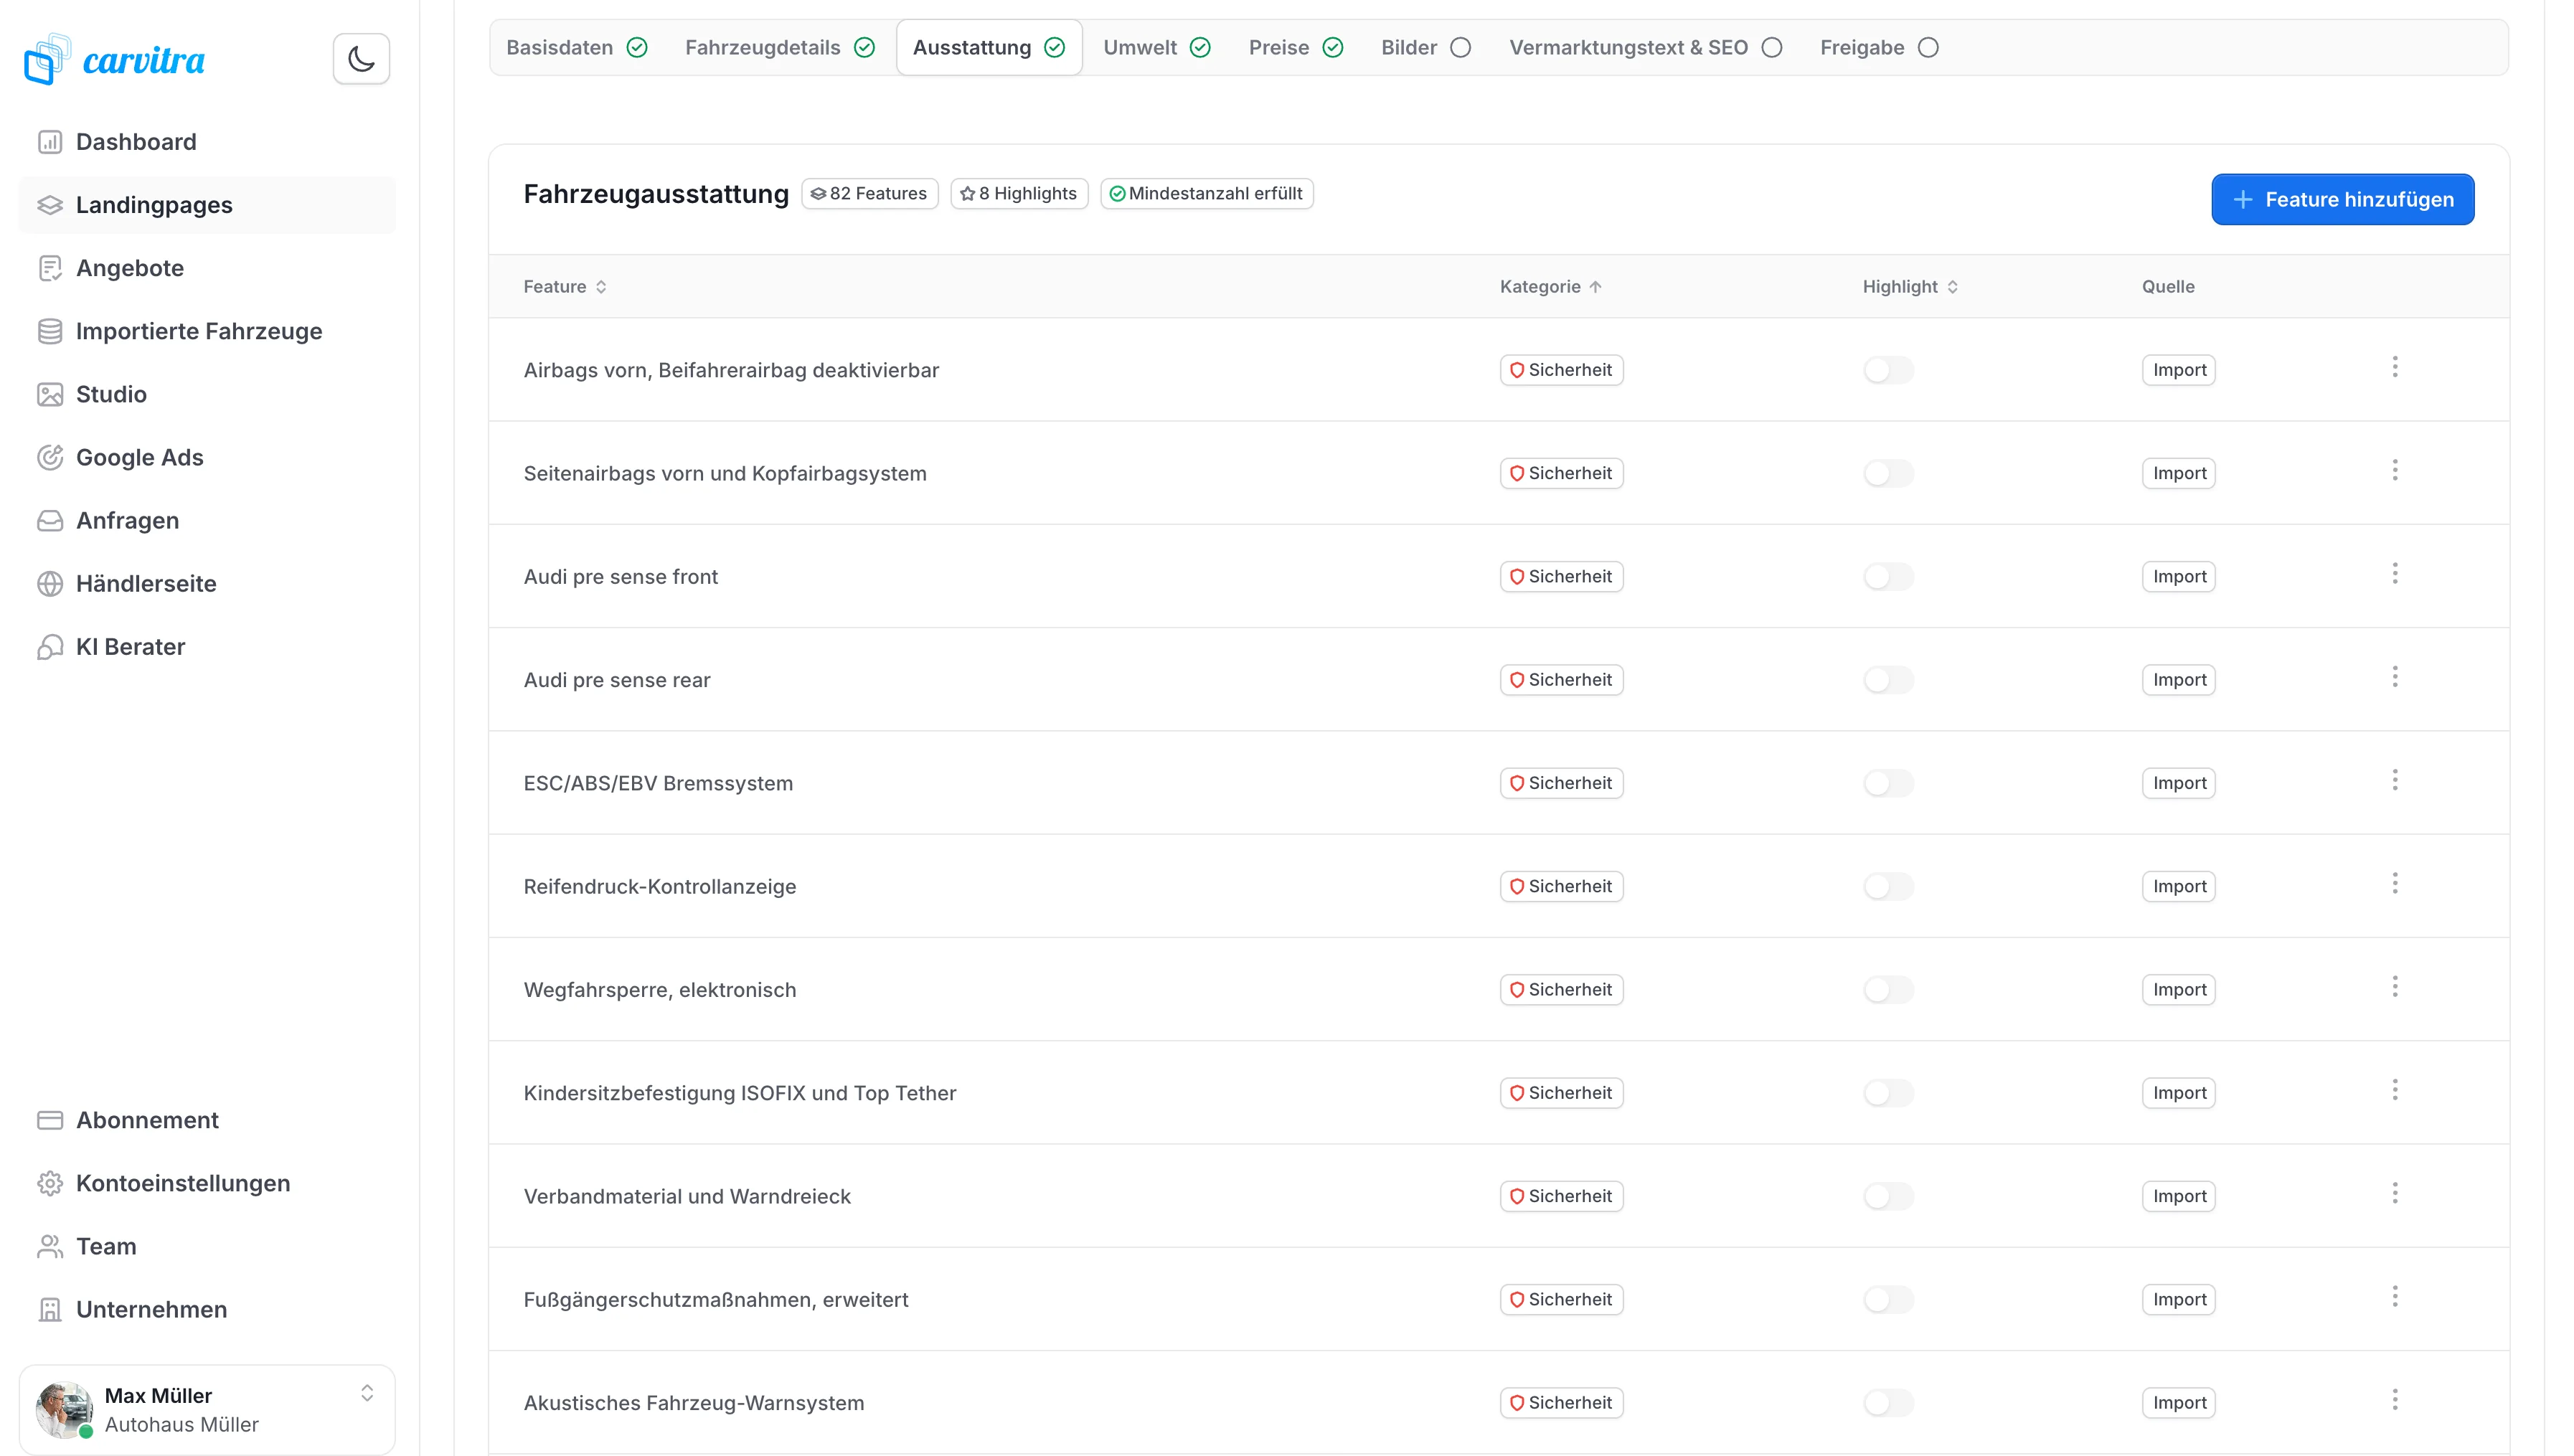Go to the Umwelt tab

pos(1157,47)
